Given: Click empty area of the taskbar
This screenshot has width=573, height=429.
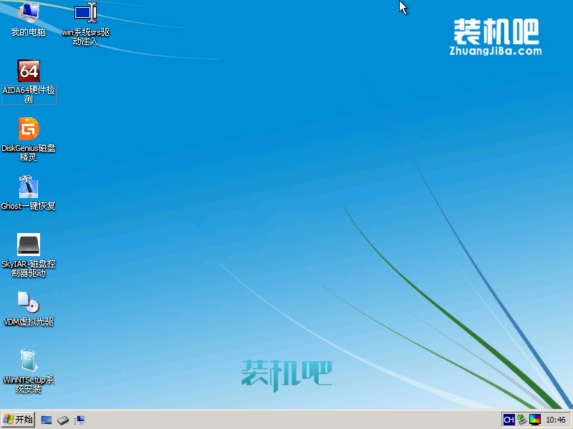Looking at the screenshot, I should click(x=286, y=420).
